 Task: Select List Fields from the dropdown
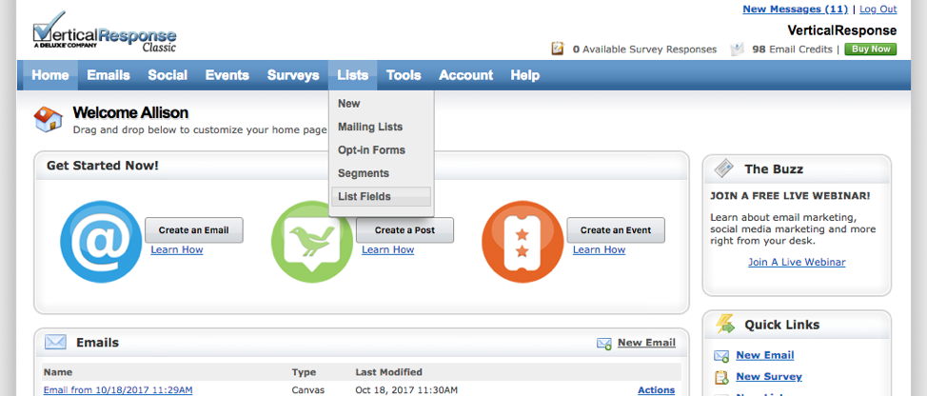(x=382, y=197)
